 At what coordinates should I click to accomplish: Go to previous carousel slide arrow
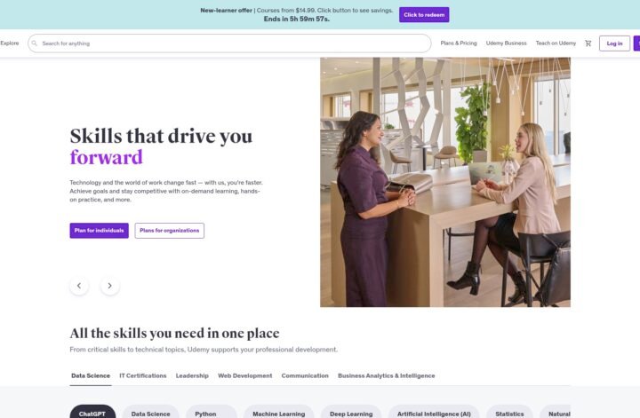click(79, 286)
